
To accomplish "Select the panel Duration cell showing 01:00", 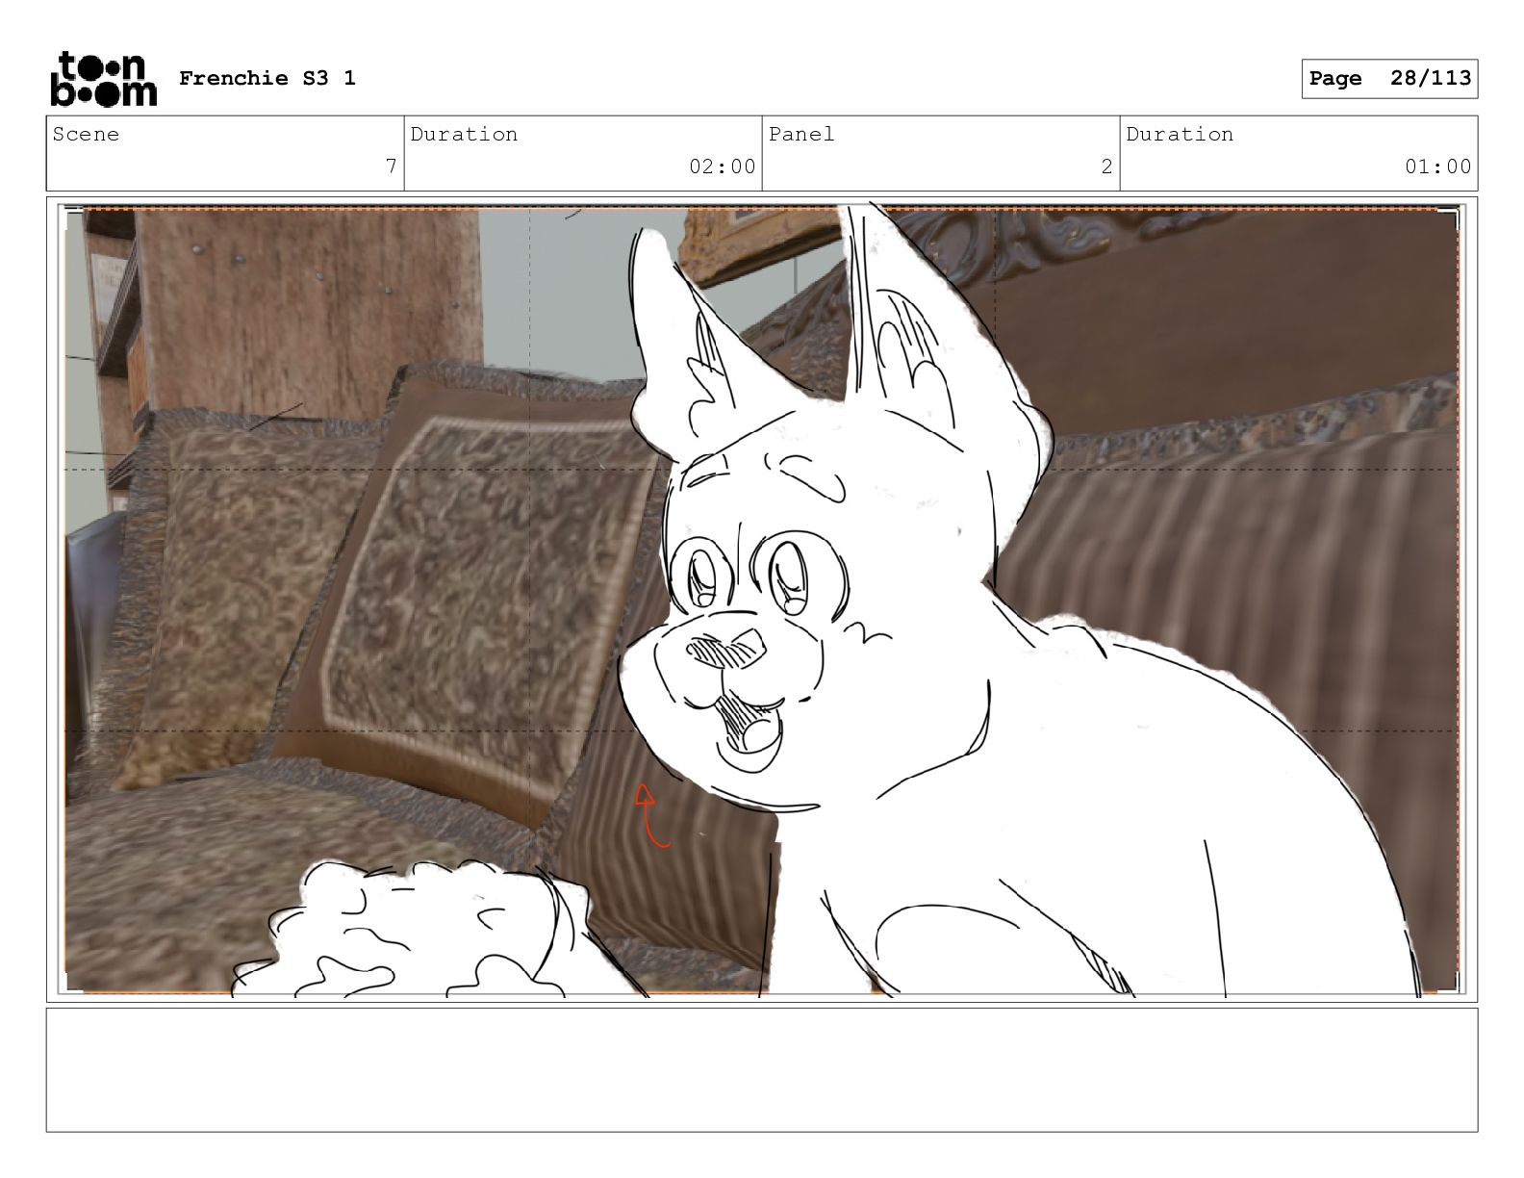I will [x=1299, y=153].
